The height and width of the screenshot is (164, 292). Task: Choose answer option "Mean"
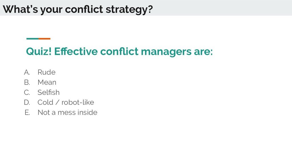pos(47,82)
